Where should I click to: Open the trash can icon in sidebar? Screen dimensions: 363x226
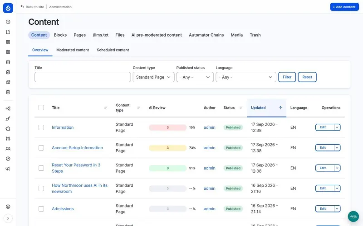pos(8,92)
